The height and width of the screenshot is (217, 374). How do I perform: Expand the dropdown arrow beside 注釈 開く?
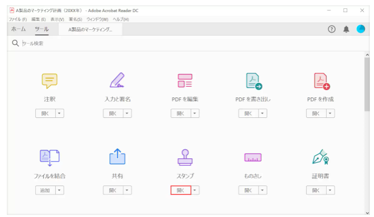point(60,113)
